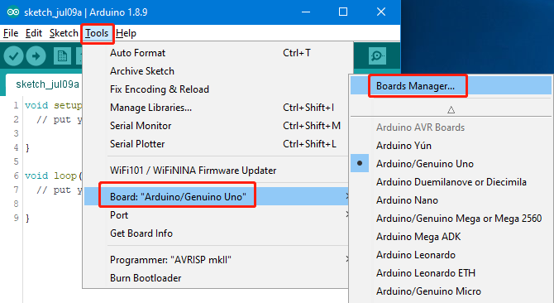
Task: Click the Upload arrow toolbar icon
Action: point(36,55)
